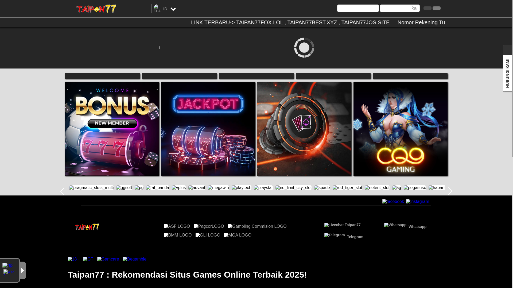This screenshot has width=513, height=288.
Task: Select the fat_panda provider
Action: coord(158,188)
